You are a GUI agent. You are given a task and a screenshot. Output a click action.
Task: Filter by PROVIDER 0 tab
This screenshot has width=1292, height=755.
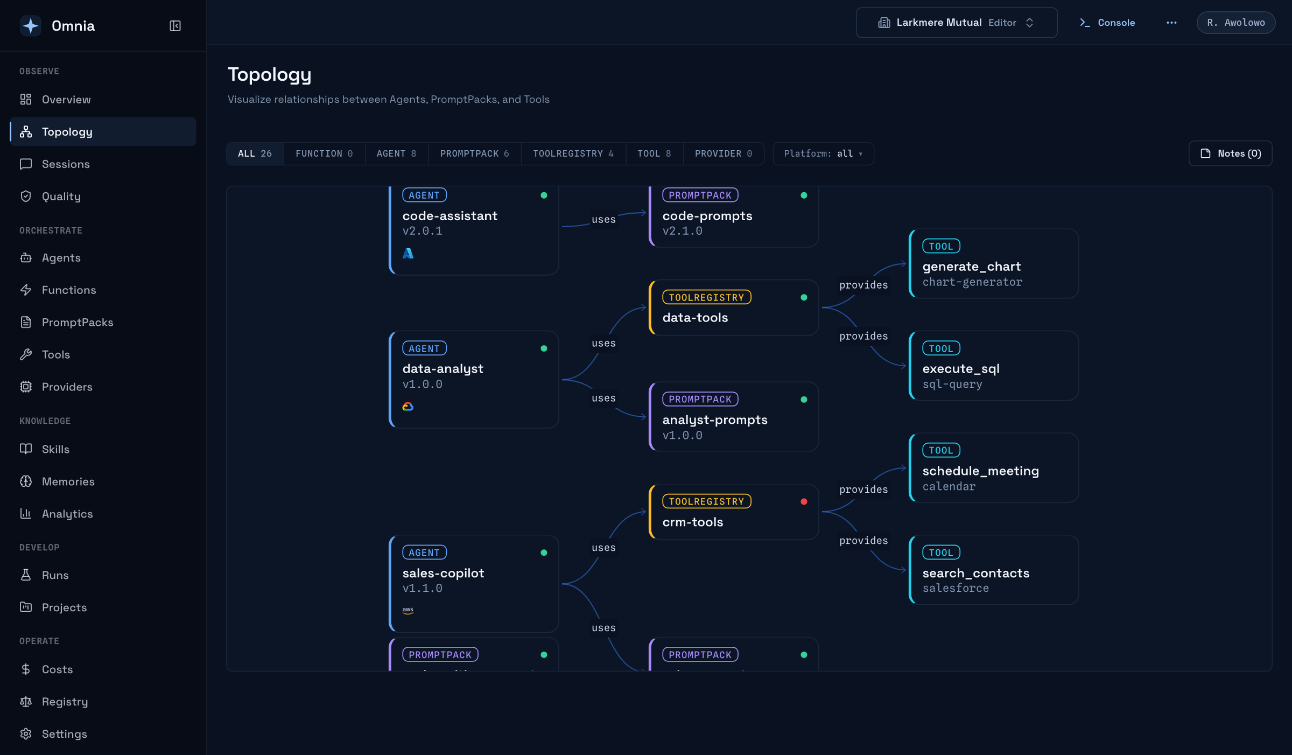tap(724, 153)
